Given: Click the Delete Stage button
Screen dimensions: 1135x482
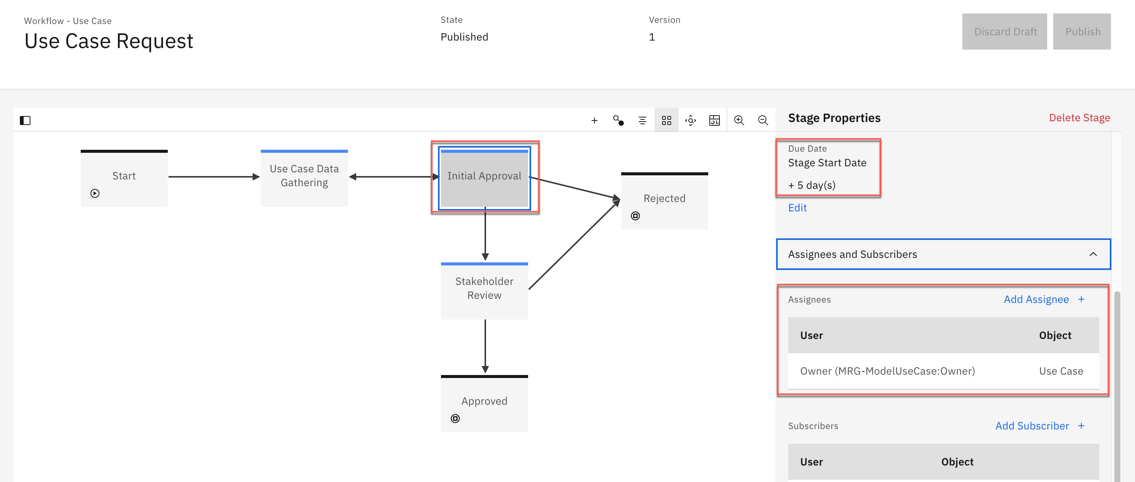Looking at the screenshot, I should [1079, 117].
